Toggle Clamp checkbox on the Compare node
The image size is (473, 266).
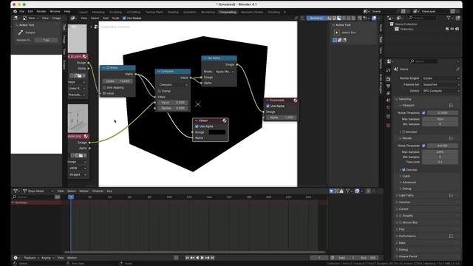click(160, 91)
